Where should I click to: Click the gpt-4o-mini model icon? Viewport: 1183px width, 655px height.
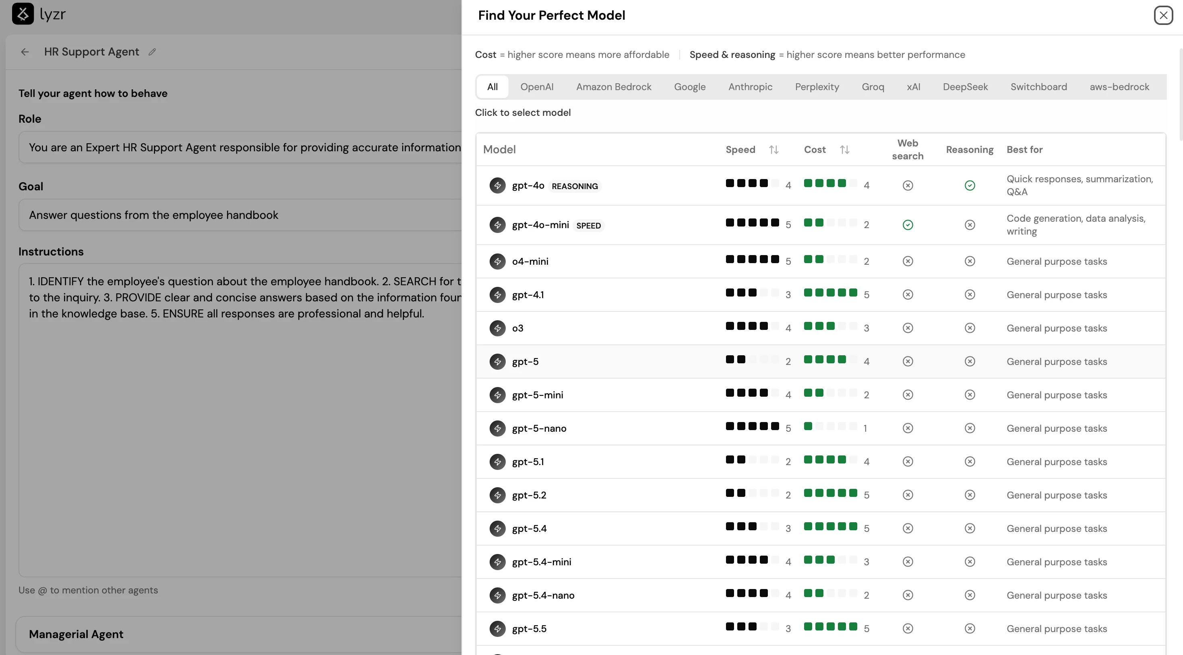point(497,225)
